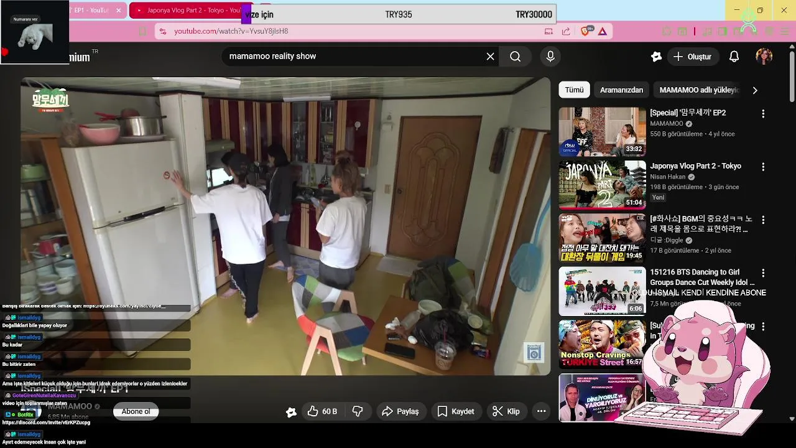
Task: Click the Klip clip button
Action: [x=506, y=411]
